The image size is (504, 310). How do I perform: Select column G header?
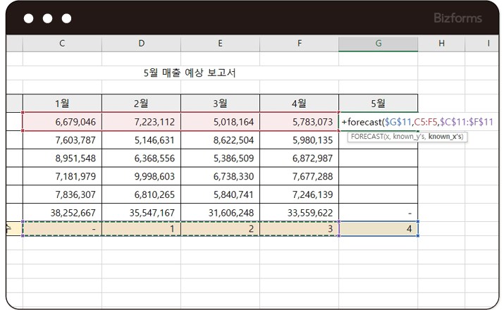pyautogui.click(x=378, y=44)
